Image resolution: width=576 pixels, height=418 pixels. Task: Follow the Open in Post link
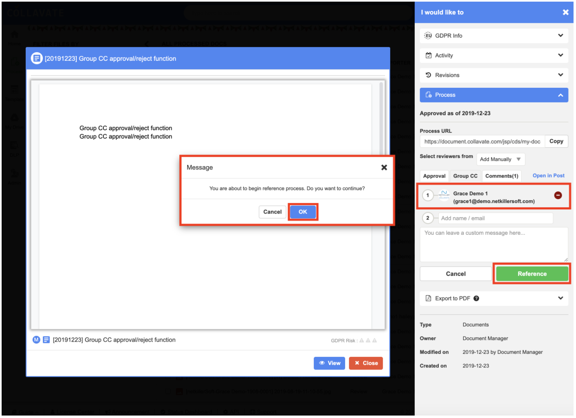[549, 176]
